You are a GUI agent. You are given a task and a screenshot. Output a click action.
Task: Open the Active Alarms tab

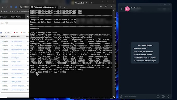pyautogui.click(x=16, y=17)
